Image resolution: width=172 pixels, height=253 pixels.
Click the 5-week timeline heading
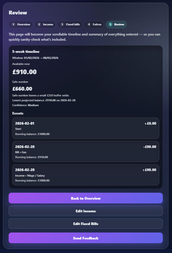tap(26, 51)
